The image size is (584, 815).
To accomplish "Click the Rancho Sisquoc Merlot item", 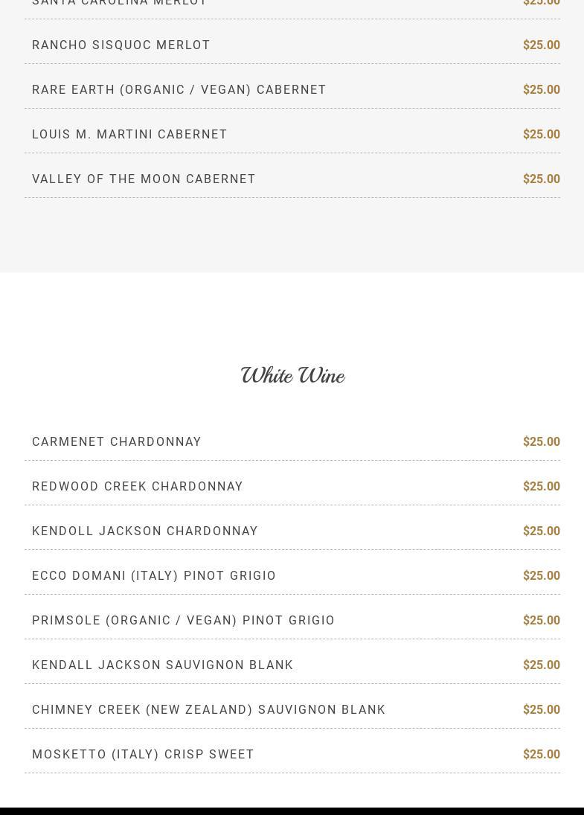I will point(121,45).
